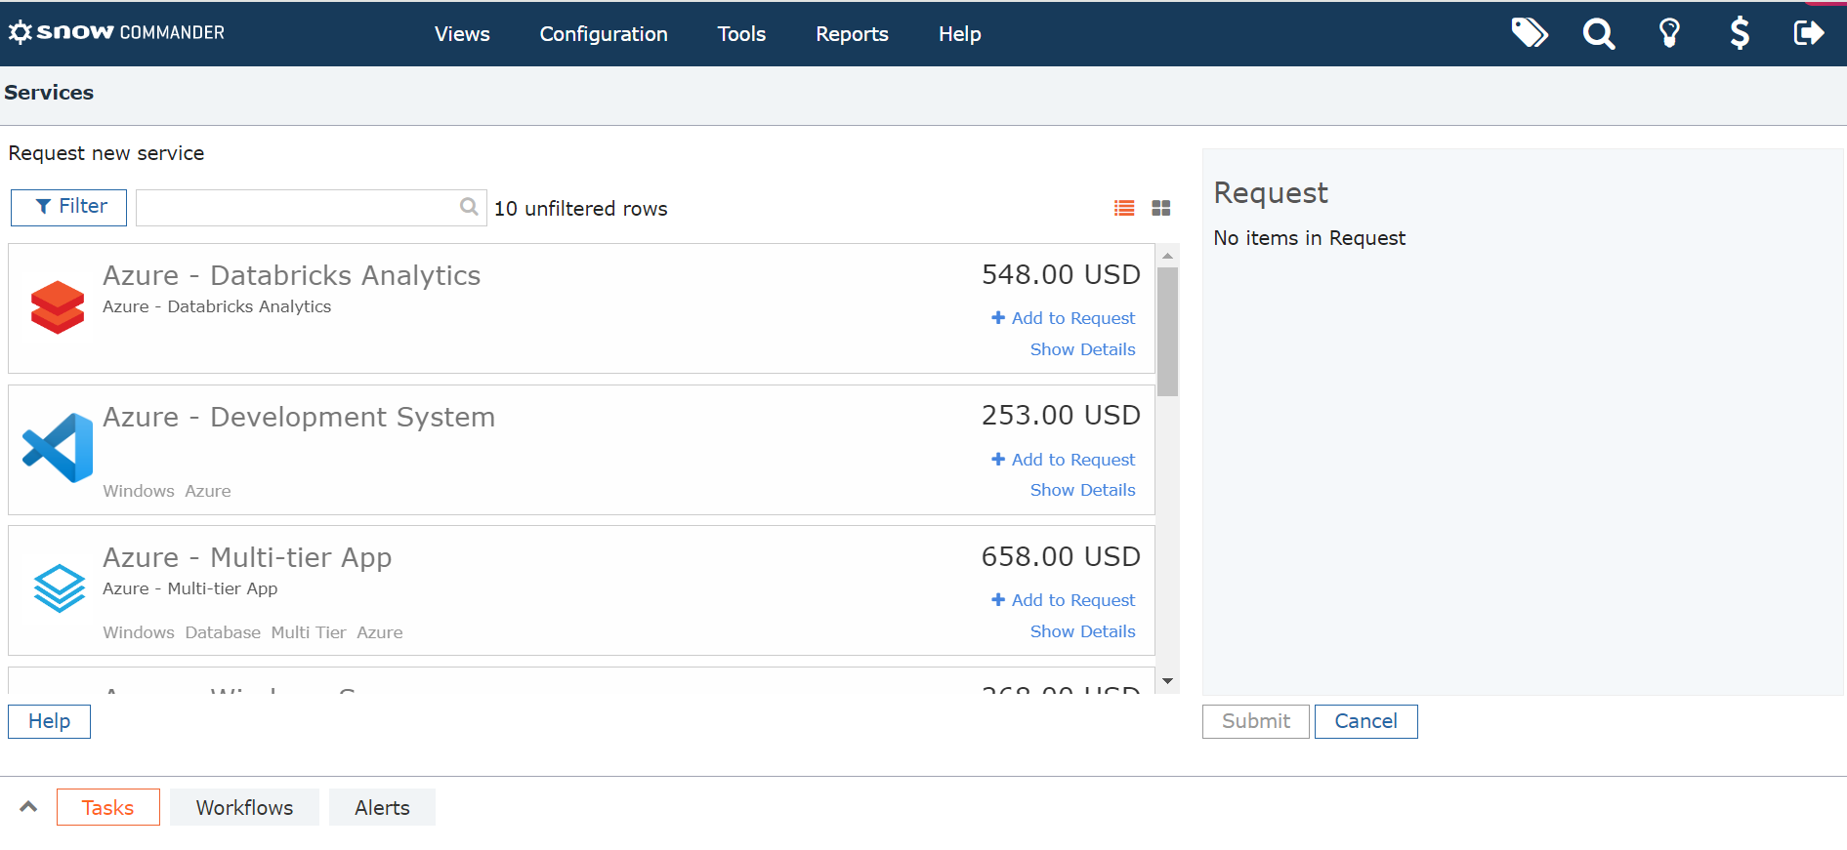Click the sign out arrow icon

pyautogui.click(x=1808, y=34)
